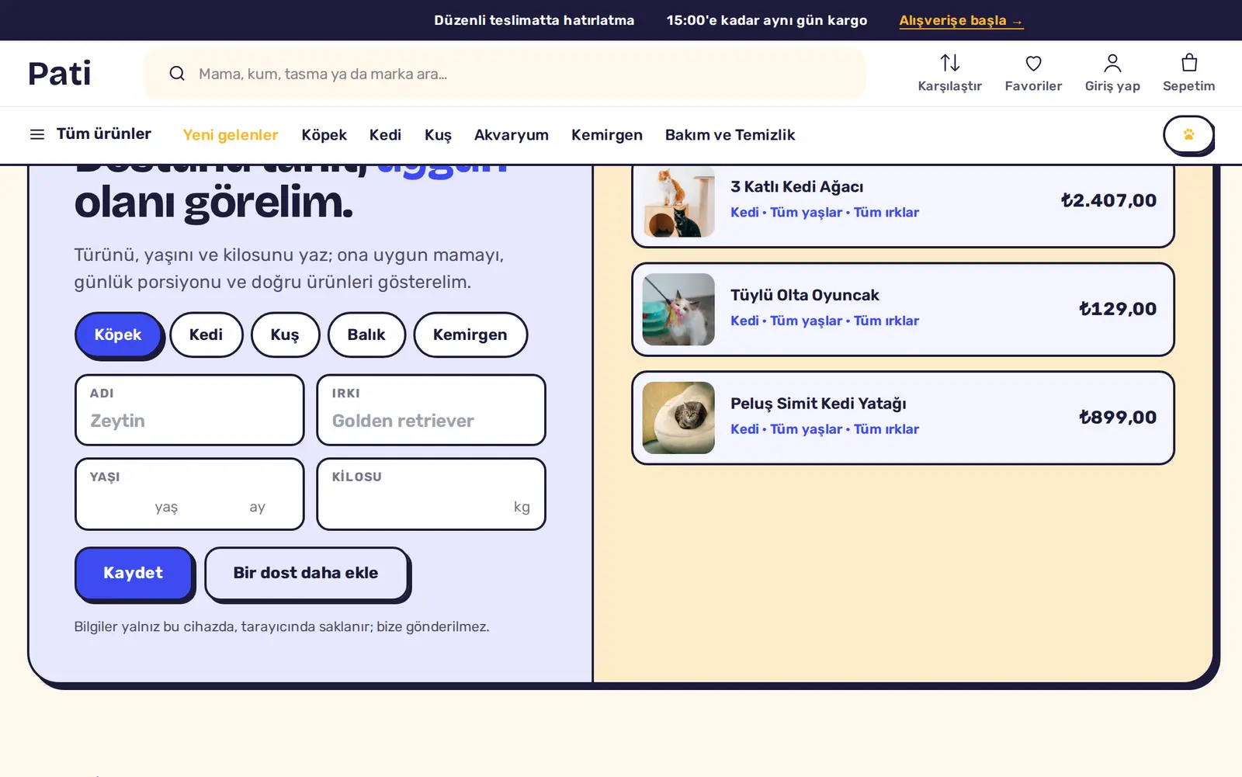
Task: Open the Köpek navigation category
Action: coord(324,135)
